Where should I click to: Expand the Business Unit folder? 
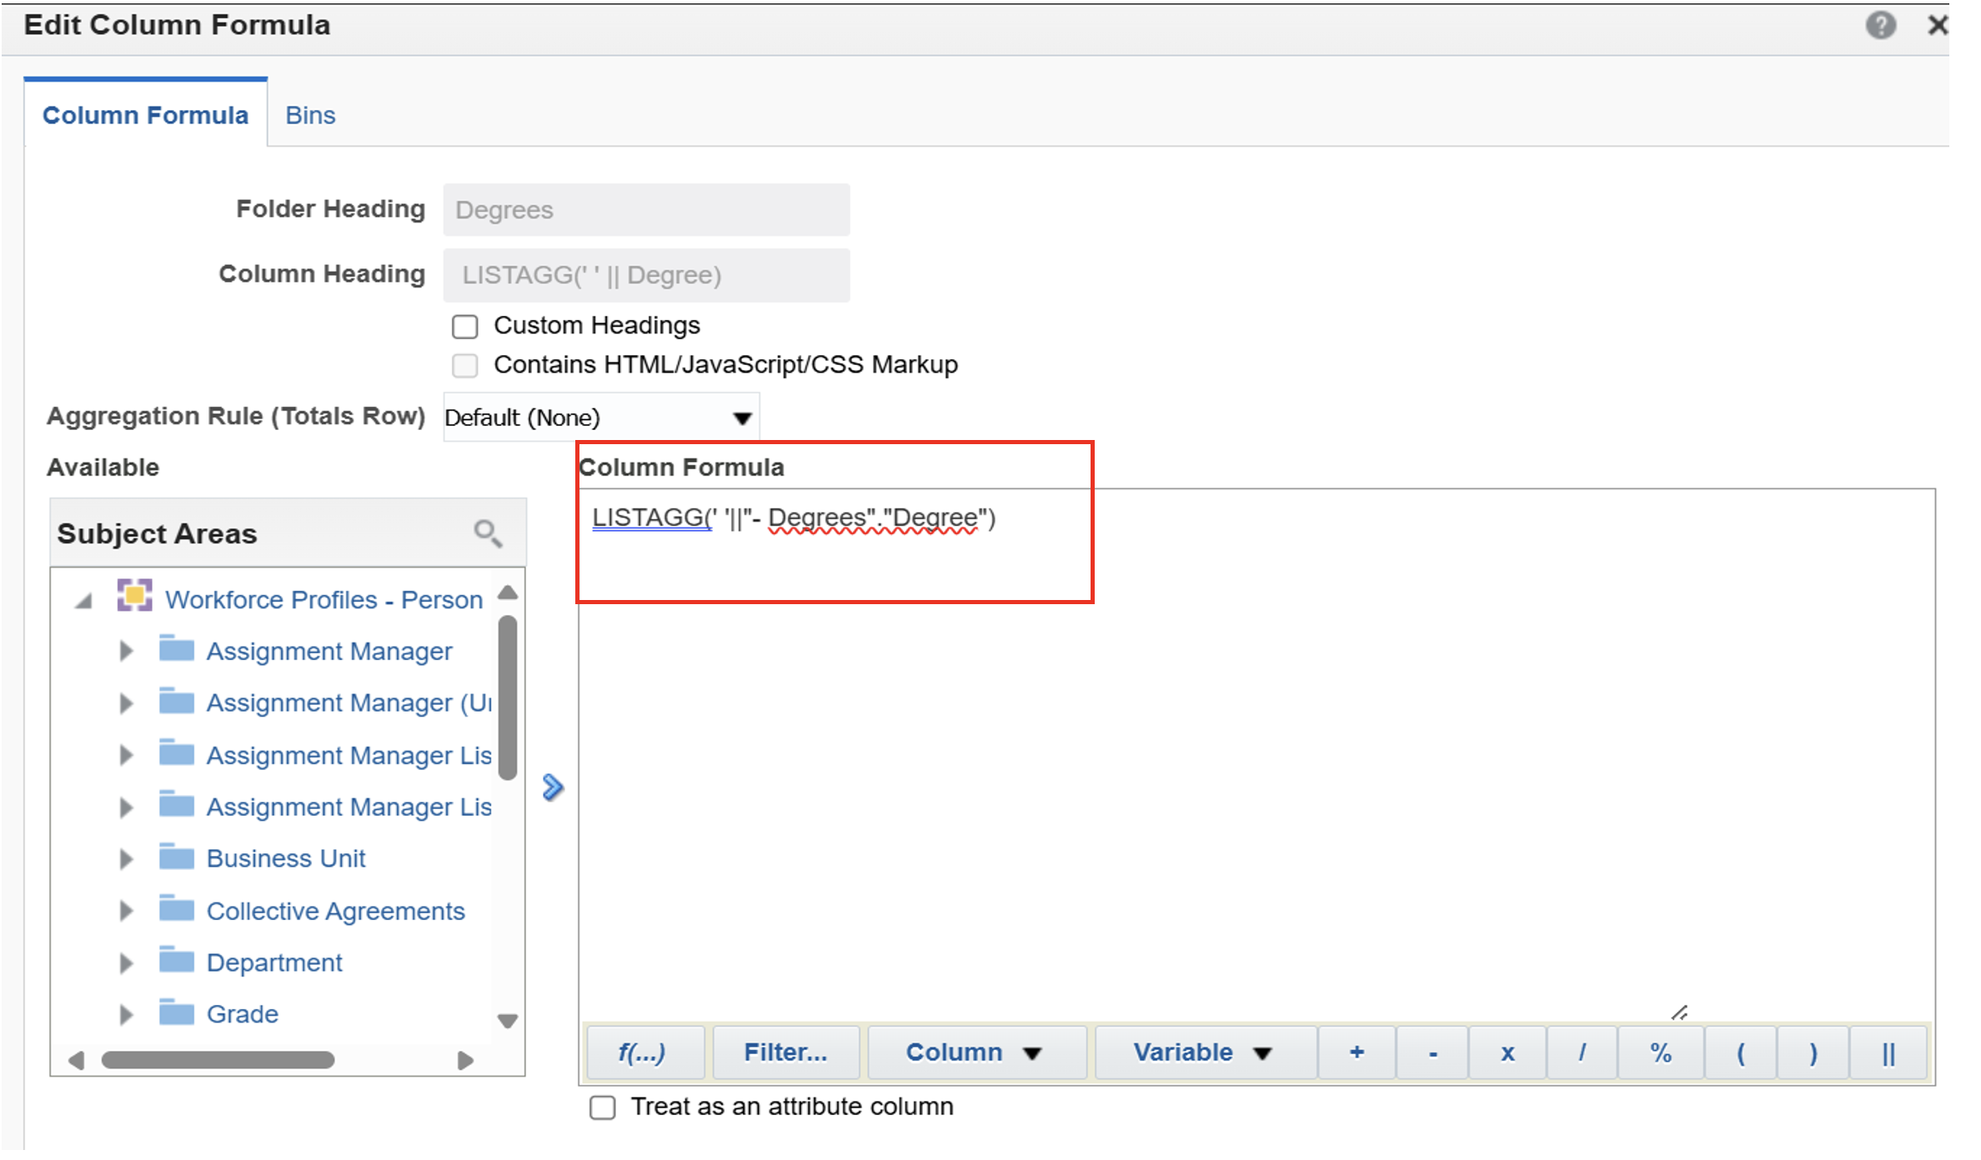tap(126, 858)
